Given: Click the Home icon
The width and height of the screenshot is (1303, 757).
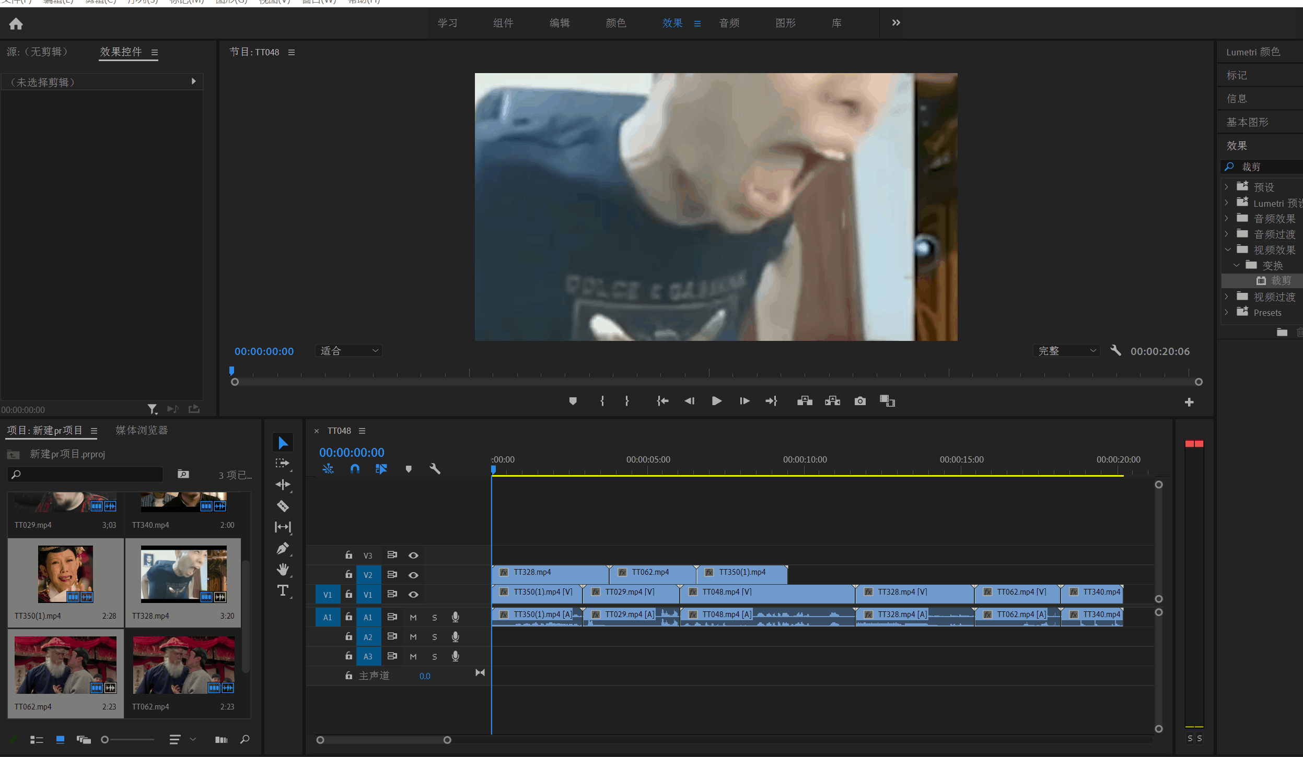Looking at the screenshot, I should coord(16,23).
